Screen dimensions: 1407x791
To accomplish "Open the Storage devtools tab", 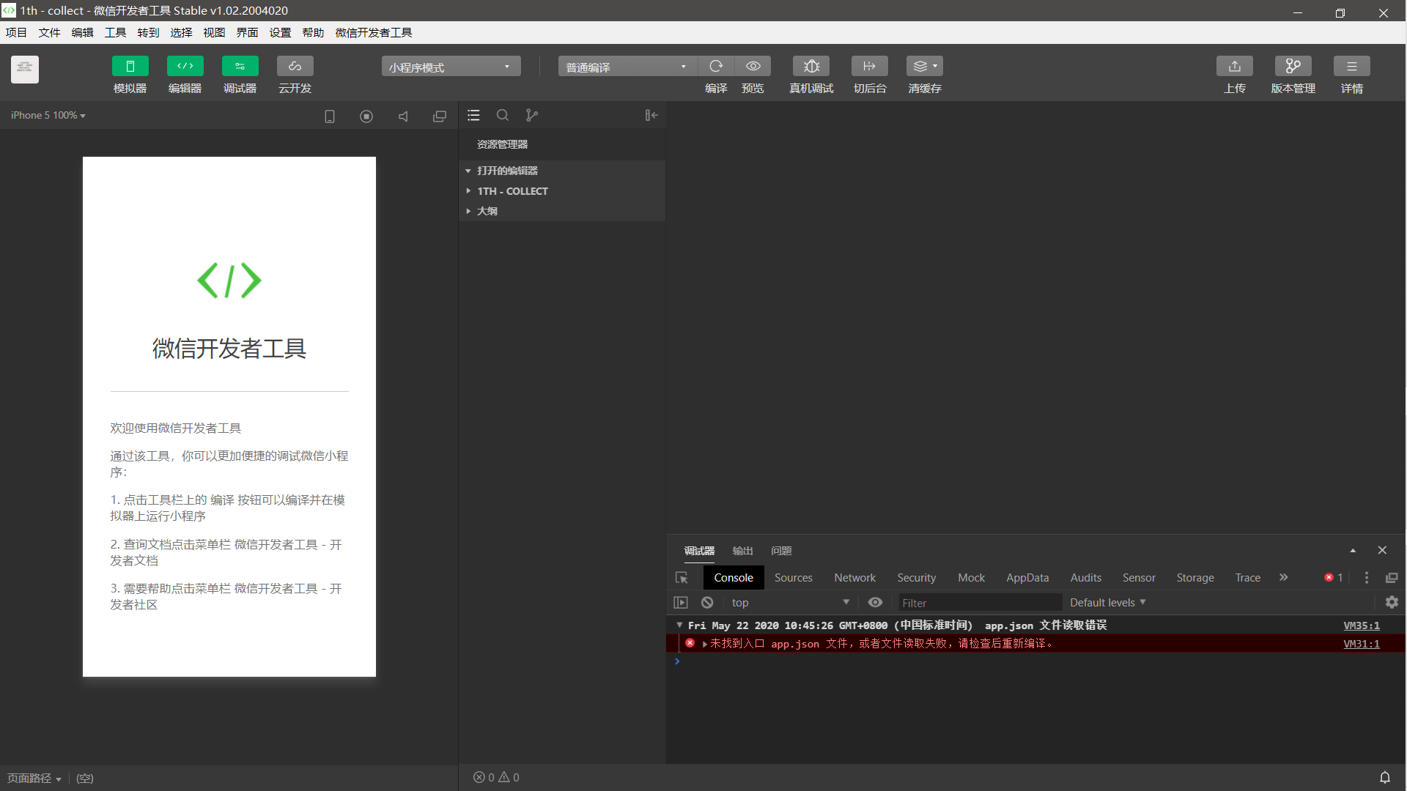I will click(1195, 578).
